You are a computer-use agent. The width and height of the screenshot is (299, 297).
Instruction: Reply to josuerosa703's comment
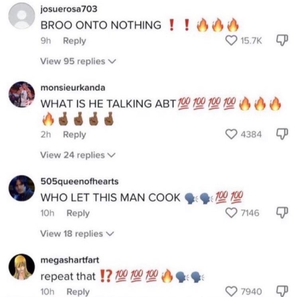point(75,41)
